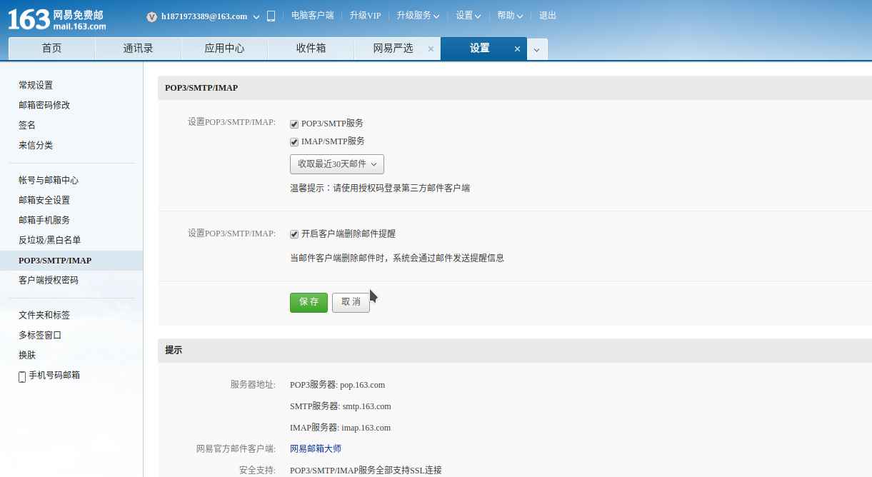
Task: Select 文件夹和标签 in the sidebar
Action: pos(44,315)
